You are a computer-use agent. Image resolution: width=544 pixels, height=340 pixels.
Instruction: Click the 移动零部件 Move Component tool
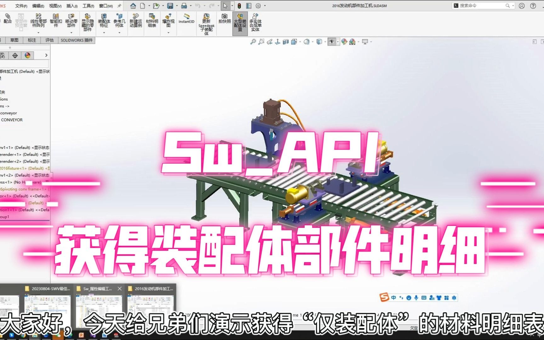71,21
